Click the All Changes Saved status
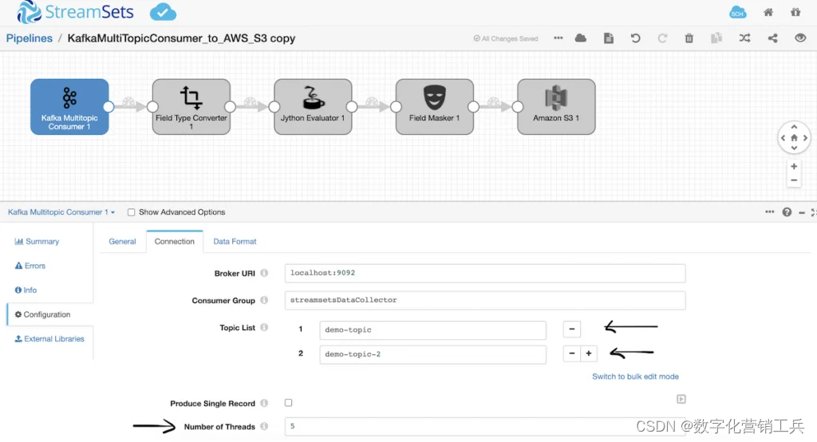The height and width of the screenshot is (442, 817). [505, 38]
